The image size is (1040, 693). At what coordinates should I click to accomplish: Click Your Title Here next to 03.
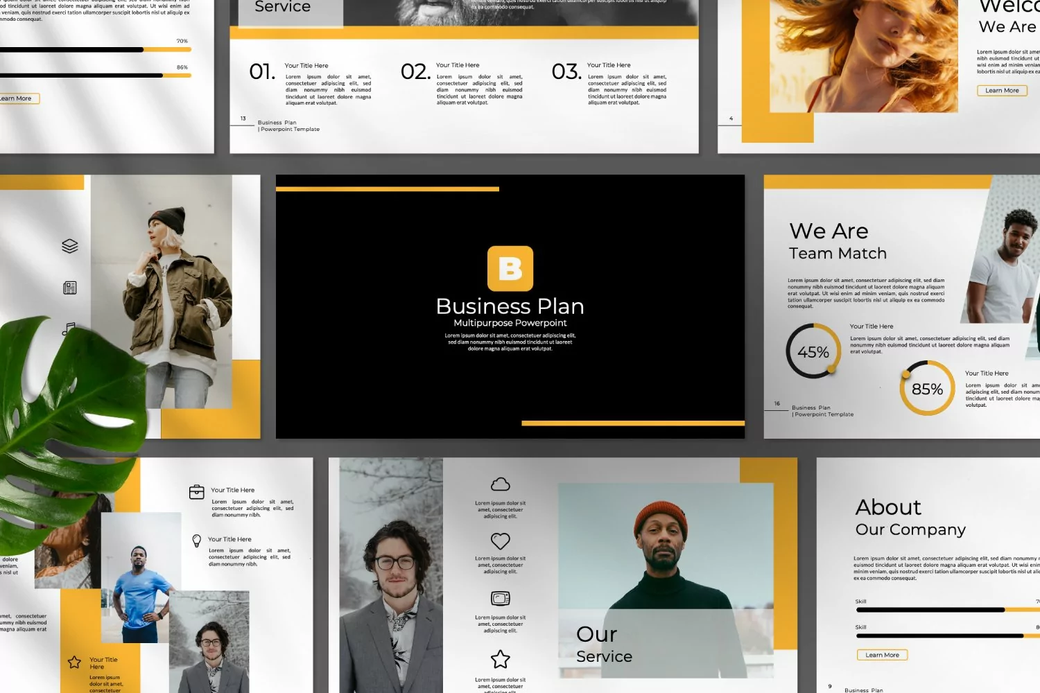click(609, 65)
